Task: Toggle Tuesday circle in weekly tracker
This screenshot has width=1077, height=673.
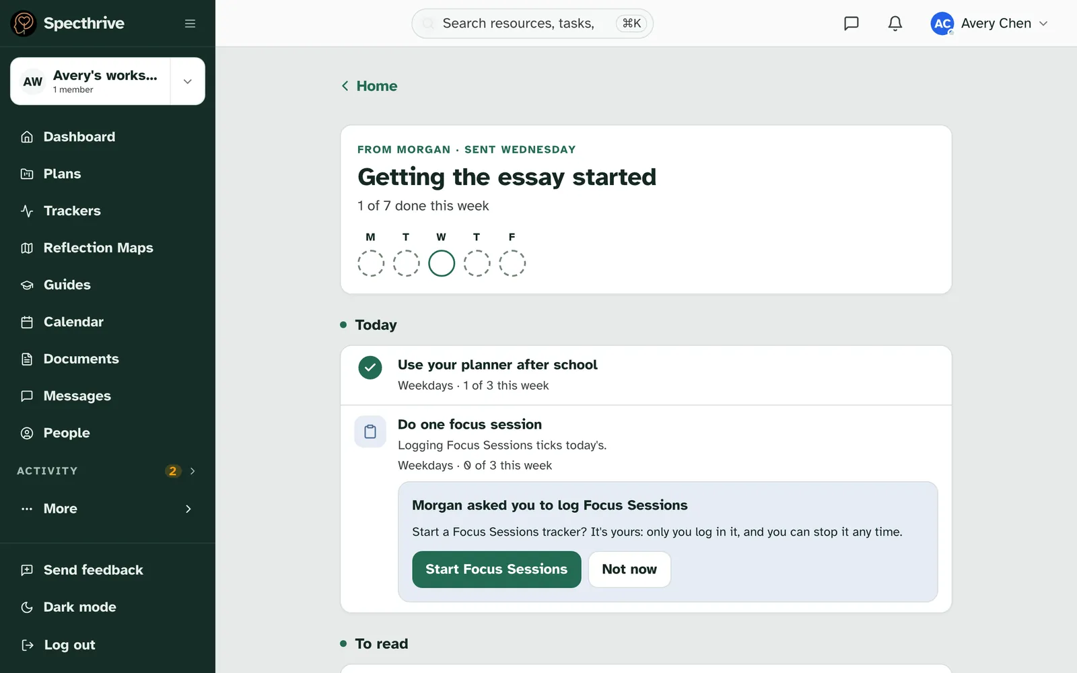Action: (x=406, y=263)
